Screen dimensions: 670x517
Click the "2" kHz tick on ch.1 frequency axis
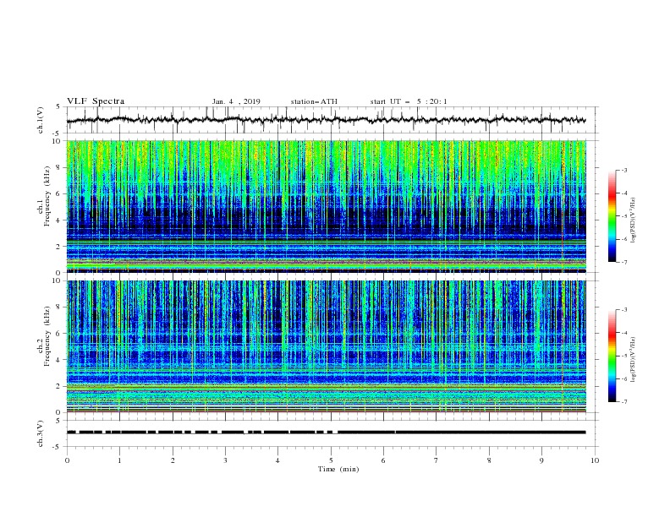point(59,247)
